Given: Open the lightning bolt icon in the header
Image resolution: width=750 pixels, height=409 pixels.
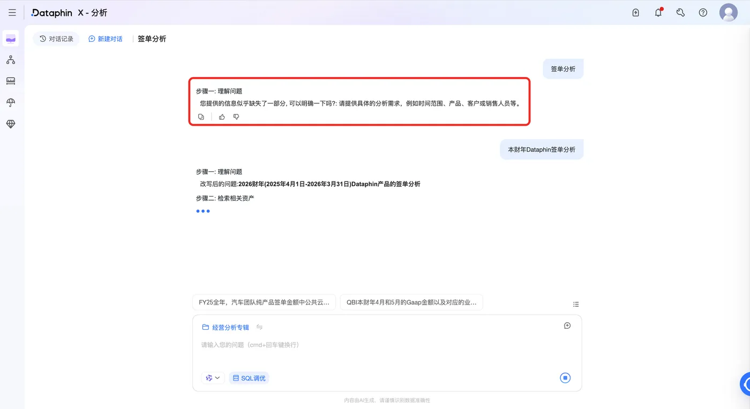Looking at the screenshot, I should (x=636, y=13).
